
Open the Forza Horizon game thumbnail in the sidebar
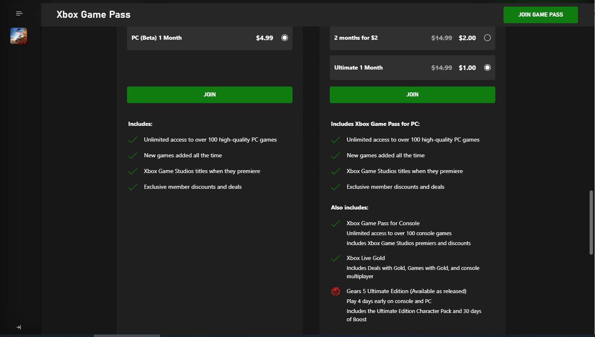click(19, 36)
